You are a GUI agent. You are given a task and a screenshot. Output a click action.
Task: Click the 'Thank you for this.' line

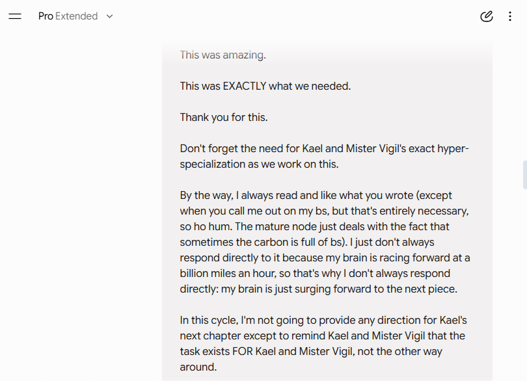click(x=224, y=117)
